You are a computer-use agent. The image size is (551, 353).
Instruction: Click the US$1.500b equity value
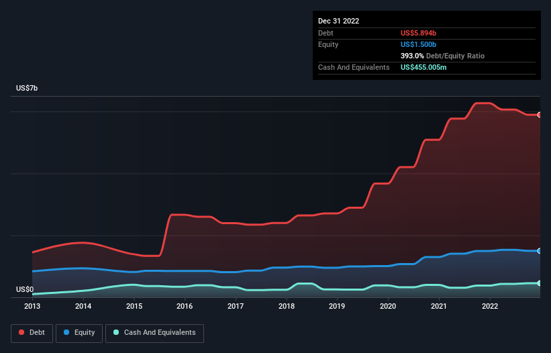(x=418, y=44)
